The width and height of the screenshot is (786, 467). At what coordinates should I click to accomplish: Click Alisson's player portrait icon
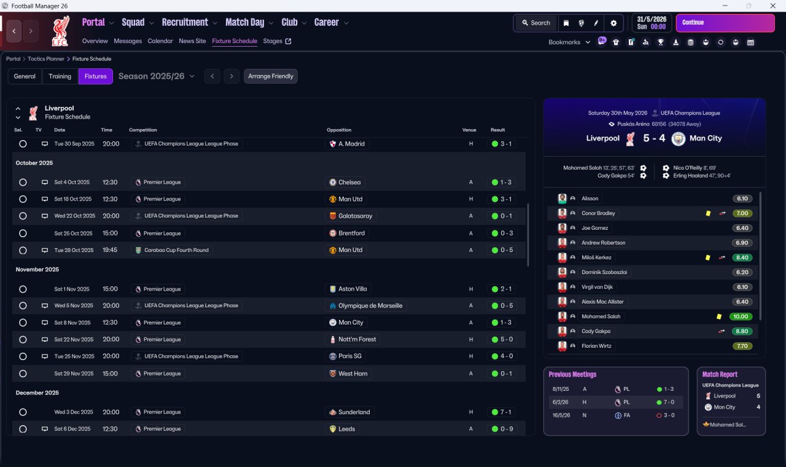point(562,198)
